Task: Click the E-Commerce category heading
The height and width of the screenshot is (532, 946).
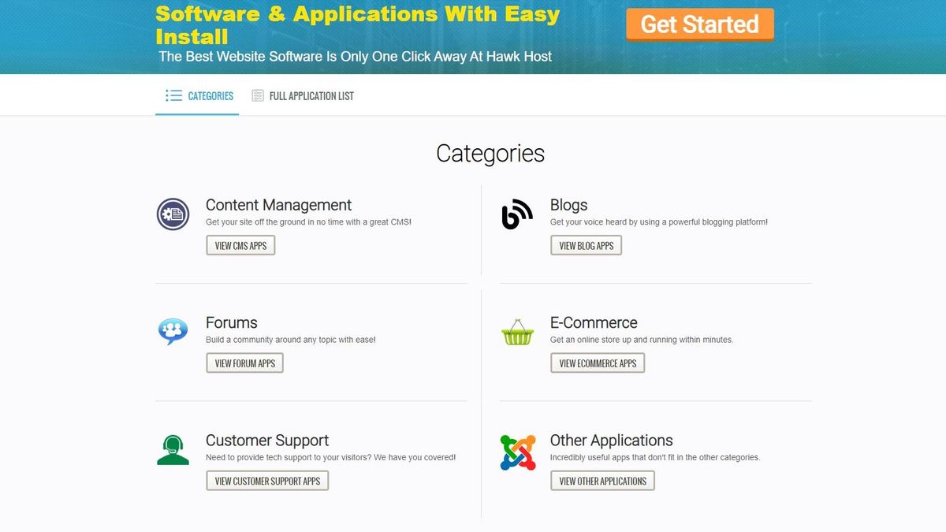Action: tap(594, 322)
